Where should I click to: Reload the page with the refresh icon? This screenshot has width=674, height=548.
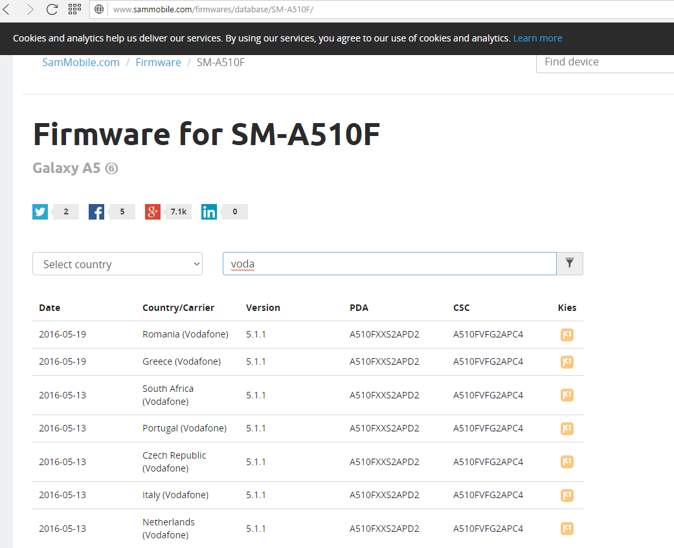(52, 9)
